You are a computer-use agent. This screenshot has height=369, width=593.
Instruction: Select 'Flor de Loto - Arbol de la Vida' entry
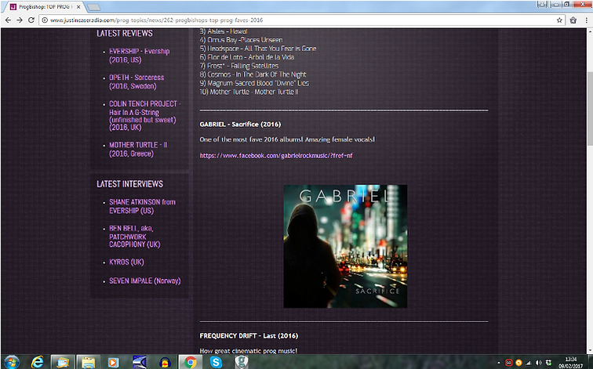pos(247,57)
